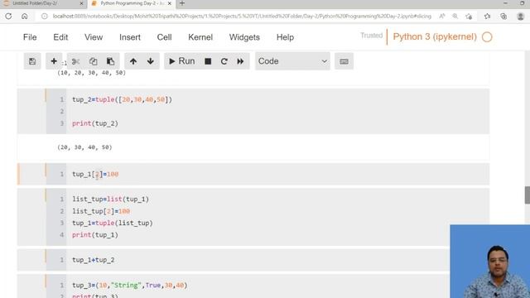The width and height of the screenshot is (530, 298).
Task: Copy selected cells icon
Action: (x=93, y=61)
